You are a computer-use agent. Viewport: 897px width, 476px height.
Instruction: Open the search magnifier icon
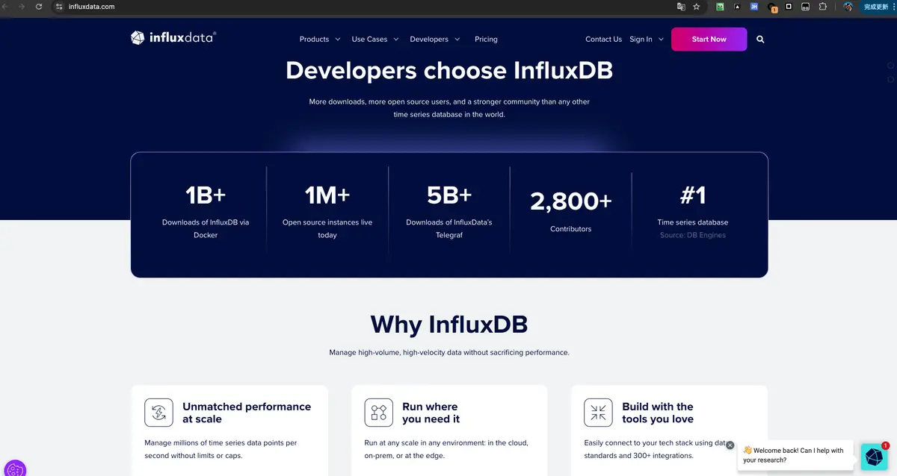coord(760,39)
